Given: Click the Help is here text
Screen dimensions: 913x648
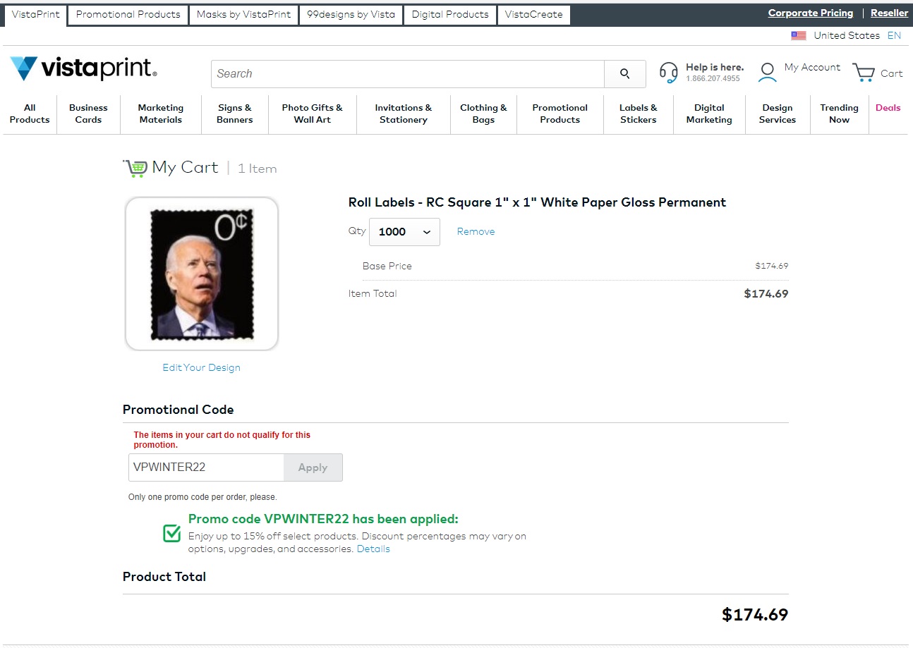Looking at the screenshot, I should (715, 68).
